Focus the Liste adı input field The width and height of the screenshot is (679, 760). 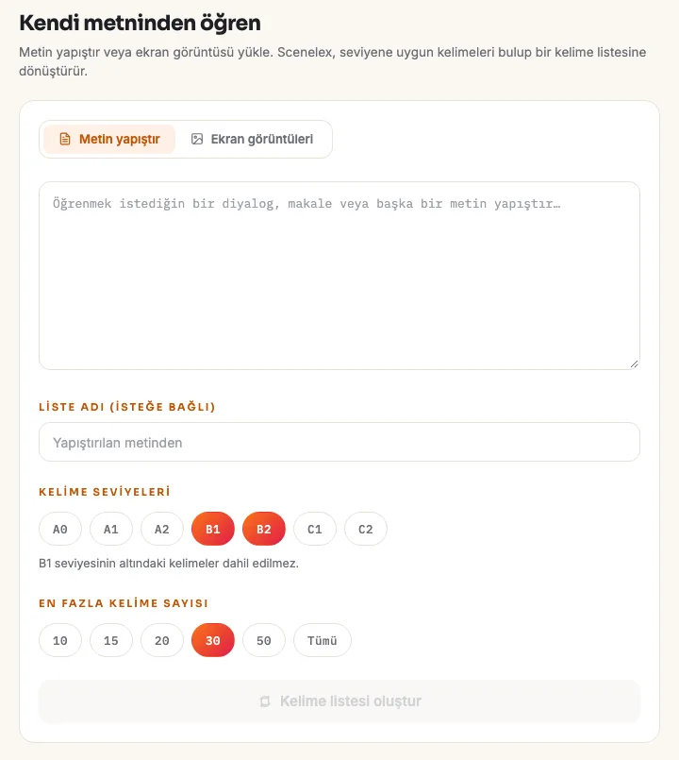point(339,442)
